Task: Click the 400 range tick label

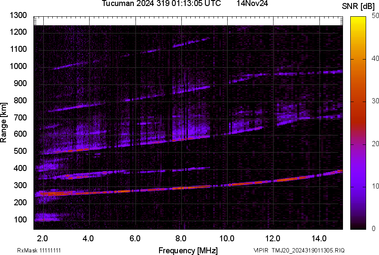Action: point(20,168)
